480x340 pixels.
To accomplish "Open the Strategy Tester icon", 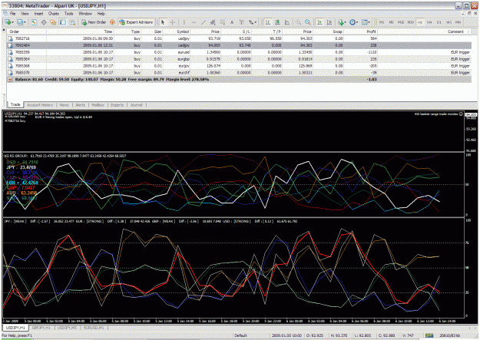I will click(x=72, y=22).
